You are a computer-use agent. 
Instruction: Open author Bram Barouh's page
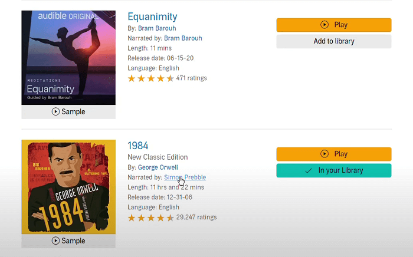[156, 28]
